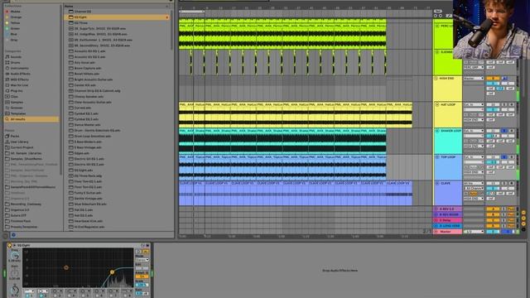Click the browser results list scrollbar
Screen dimensions: 530x298
[x=172, y=30]
